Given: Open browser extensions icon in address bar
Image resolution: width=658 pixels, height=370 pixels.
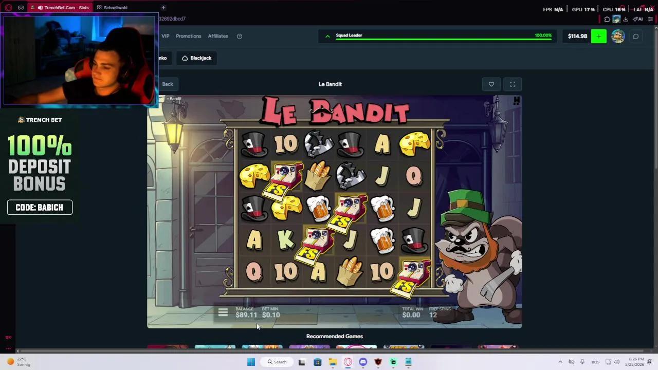Looking at the screenshot, I should pyautogui.click(x=607, y=19).
